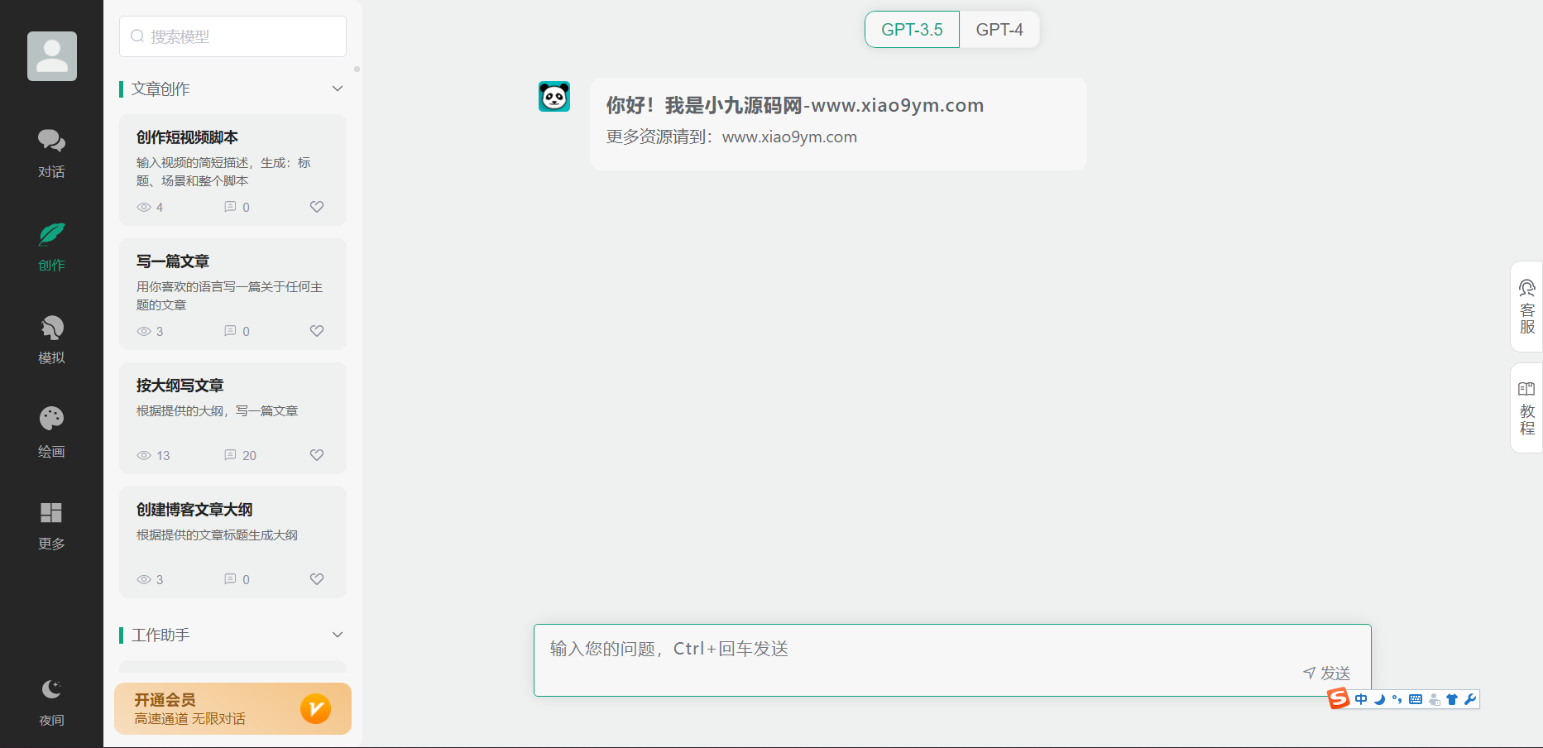Click the 开通会员 membership banner
Screen dimensions: 1543x748
232,708
